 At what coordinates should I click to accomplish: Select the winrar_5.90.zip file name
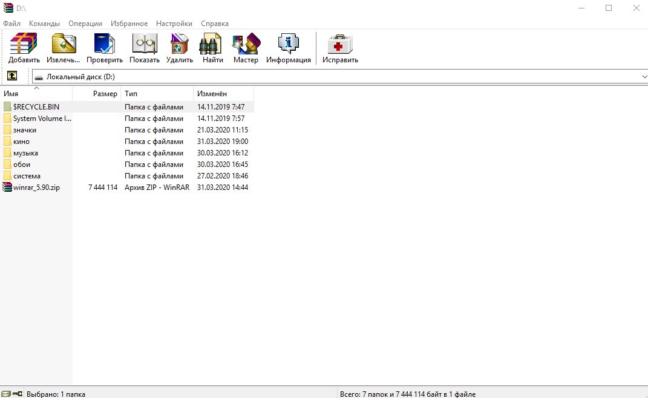(36, 188)
